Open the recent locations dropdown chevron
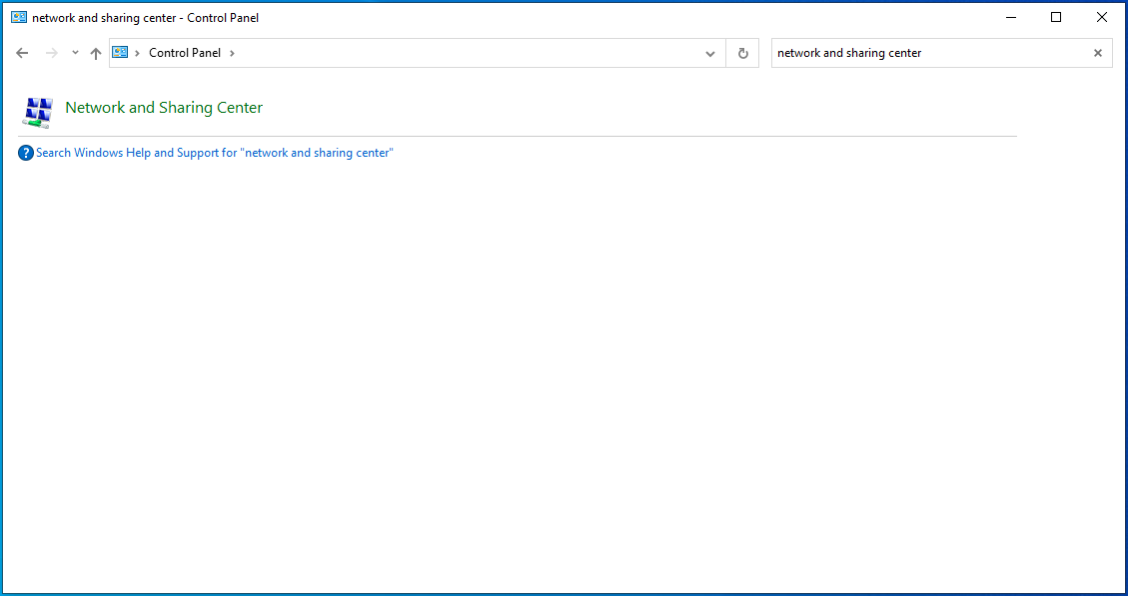Viewport: 1128px width, 596px height. point(74,52)
